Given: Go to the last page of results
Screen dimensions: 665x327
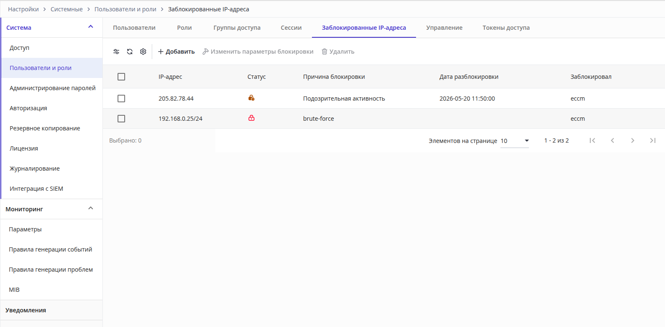Looking at the screenshot, I should 653,140.
